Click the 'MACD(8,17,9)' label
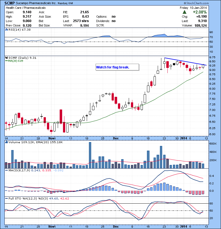 pyautogui.click(x=19, y=170)
